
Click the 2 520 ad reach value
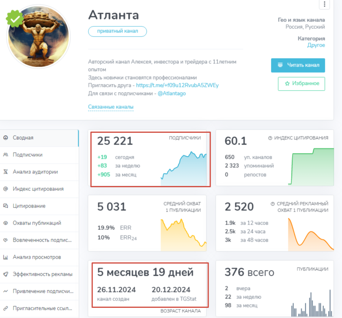tap(239, 207)
